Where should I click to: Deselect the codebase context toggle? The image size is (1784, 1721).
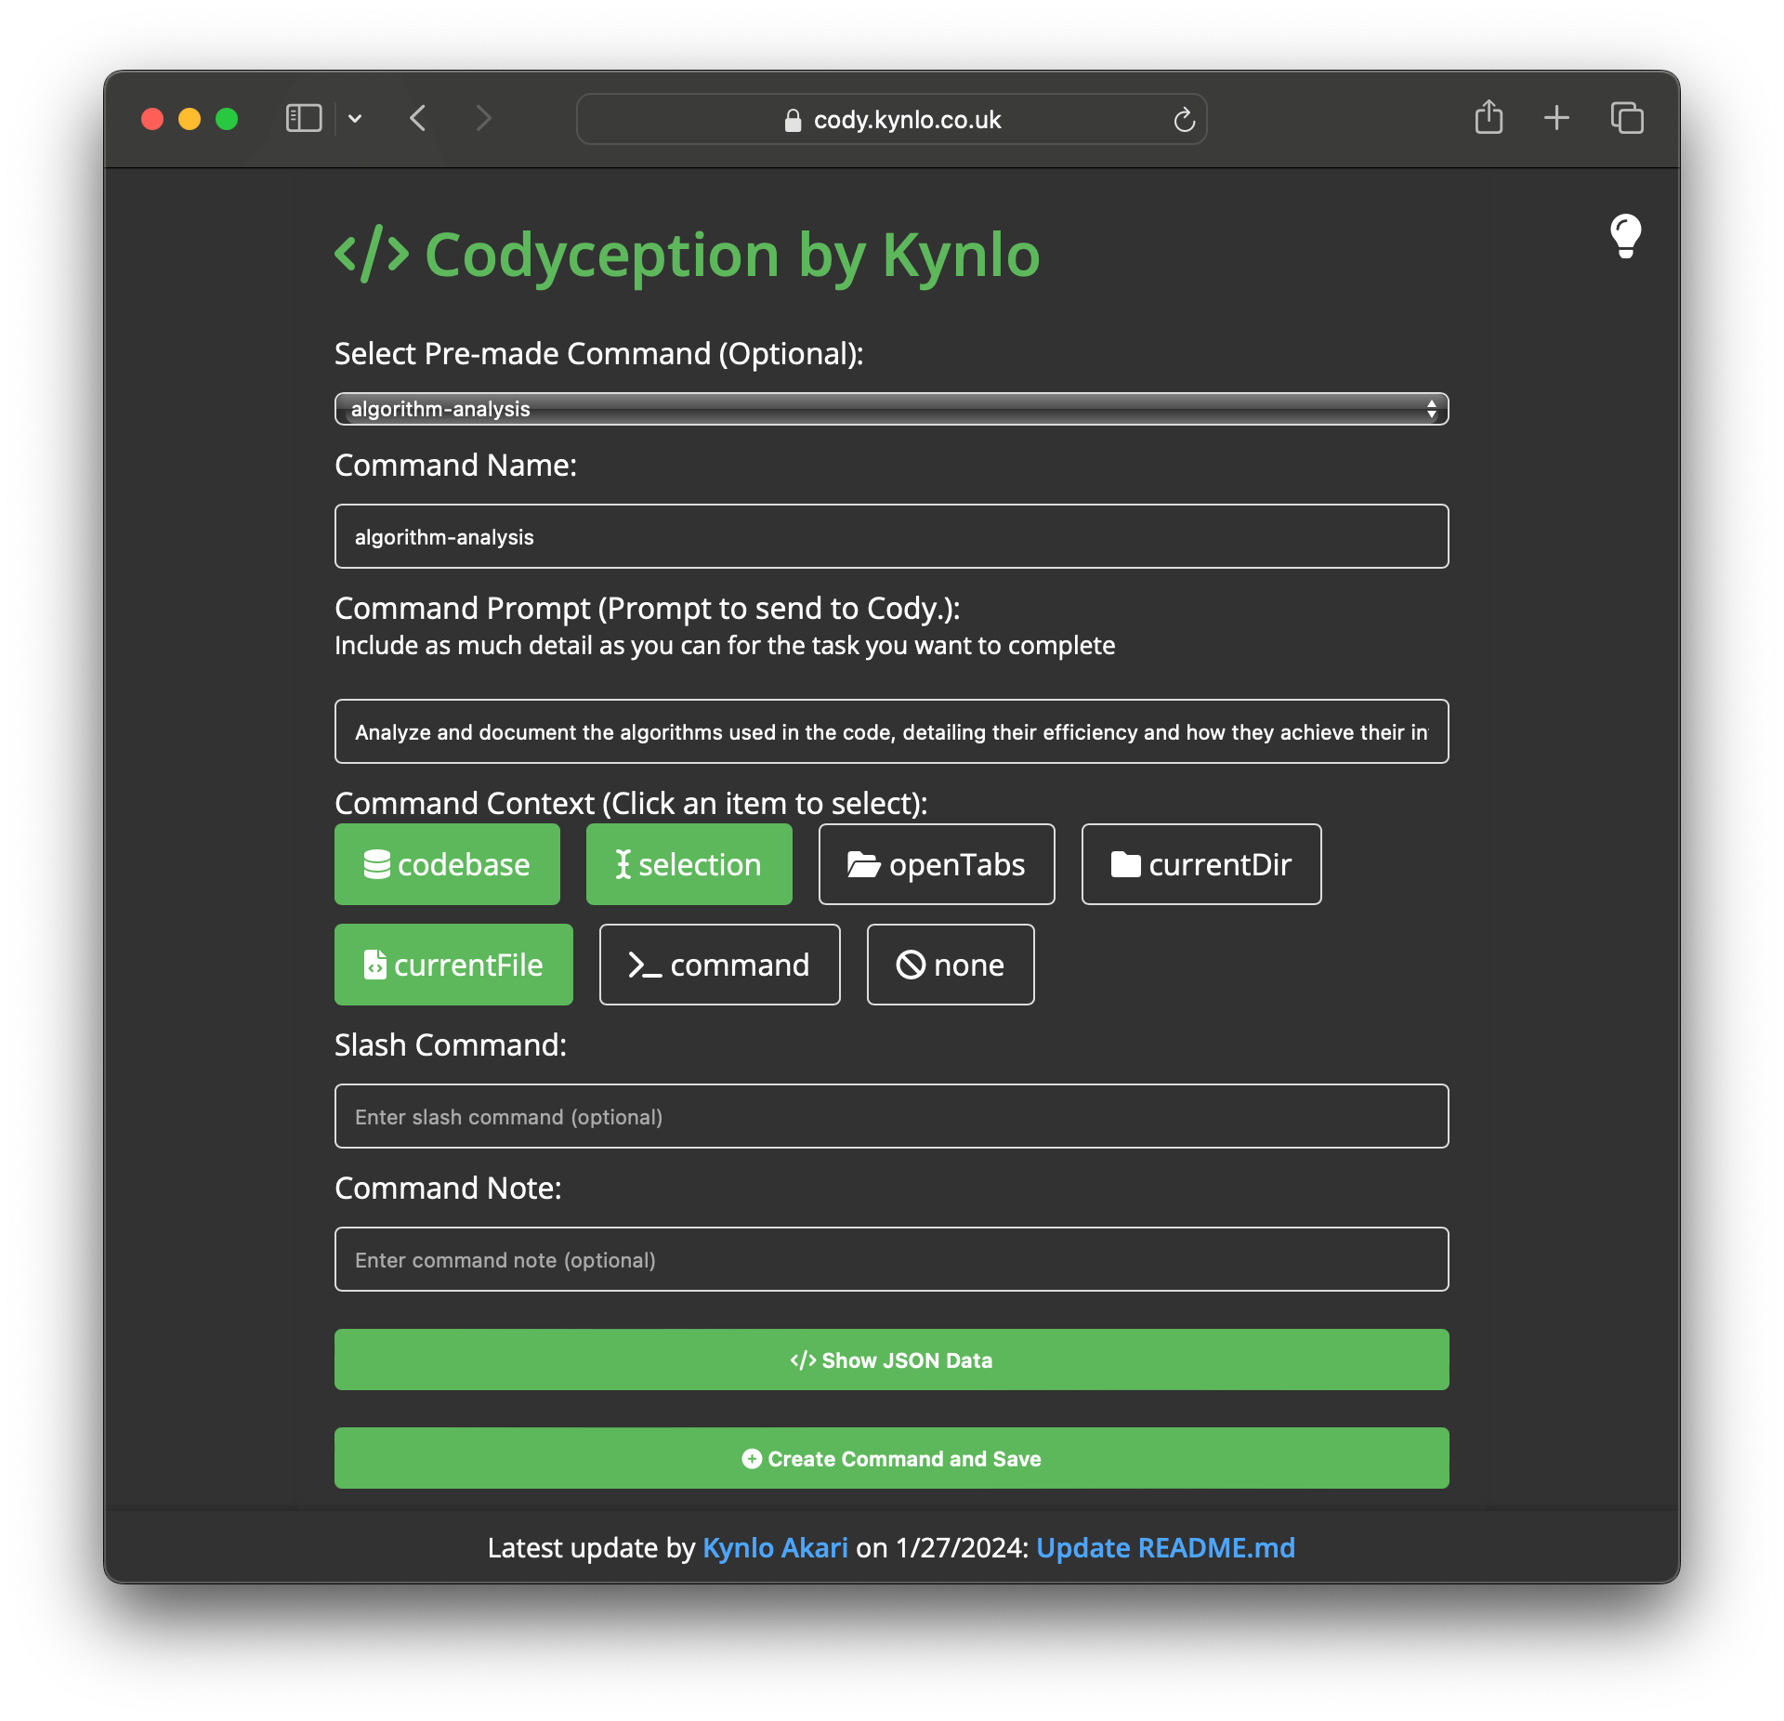447,864
